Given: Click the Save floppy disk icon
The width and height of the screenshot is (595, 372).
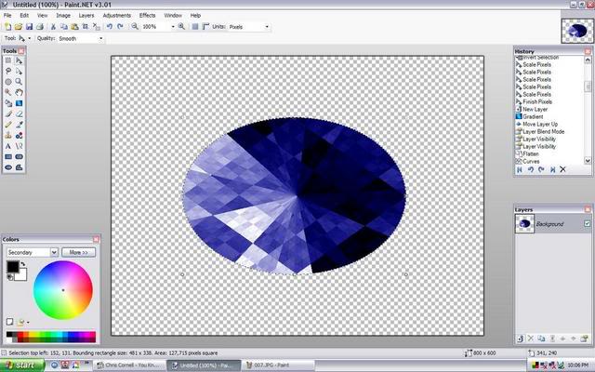Looking at the screenshot, I should click(x=29, y=27).
